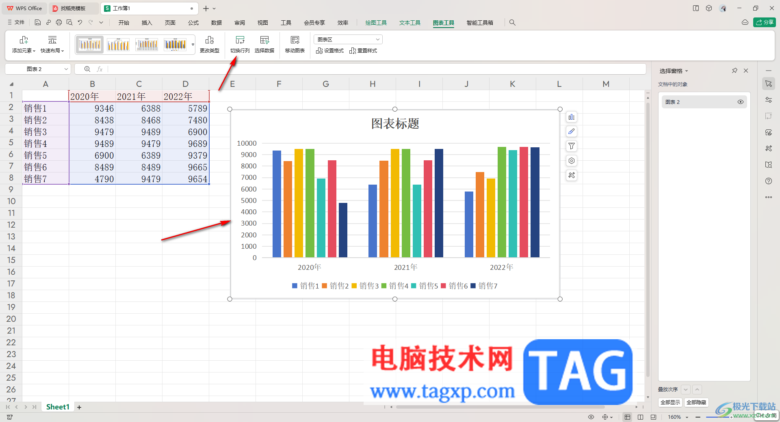Screen dimensions: 780x422
Task: Move object down in stacking order
Action: coord(686,390)
